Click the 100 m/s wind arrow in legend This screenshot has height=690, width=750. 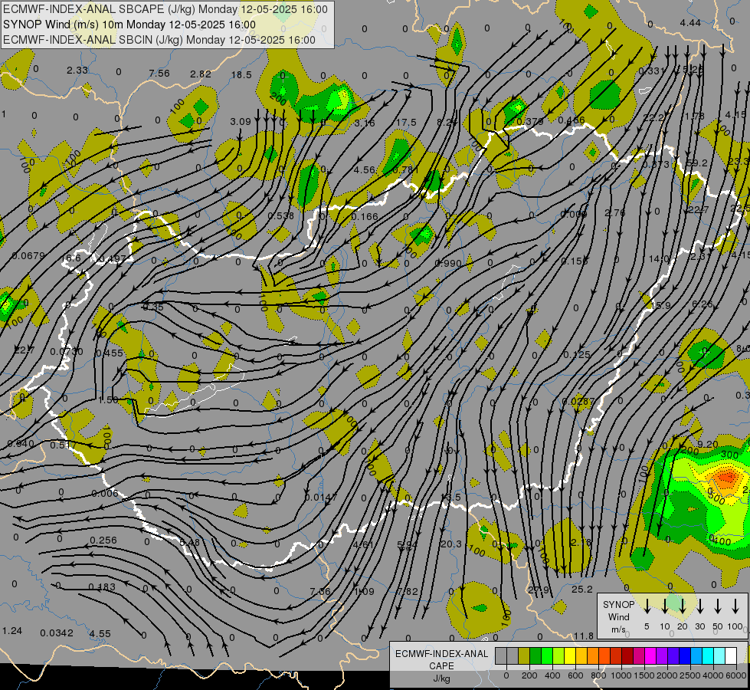pos(735,606)
